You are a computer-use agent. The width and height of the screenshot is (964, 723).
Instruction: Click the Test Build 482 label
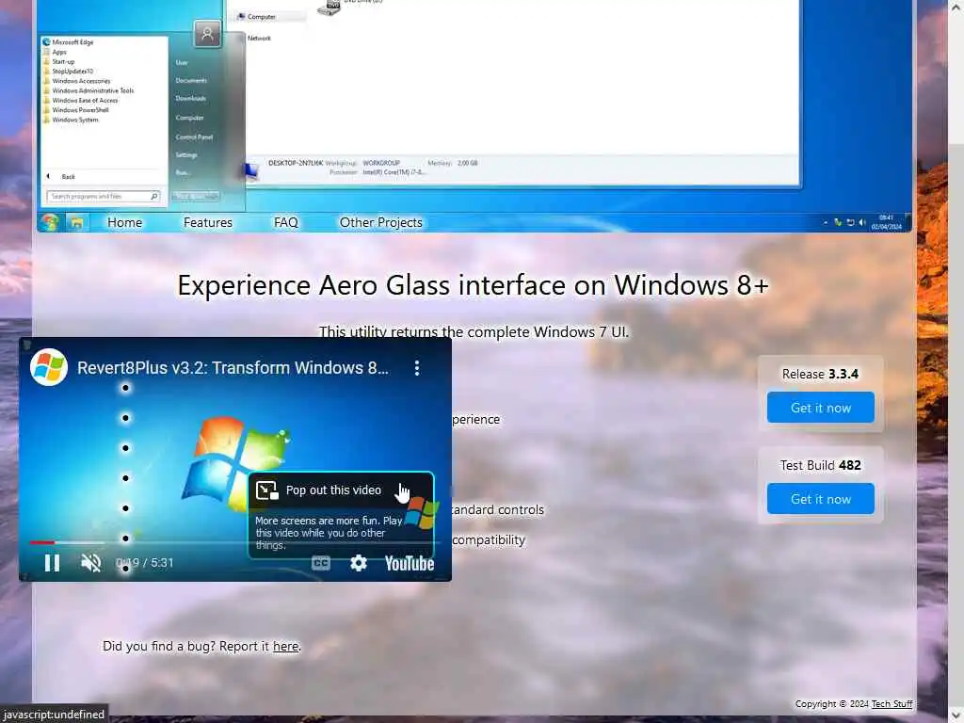[x=820, y=465]
